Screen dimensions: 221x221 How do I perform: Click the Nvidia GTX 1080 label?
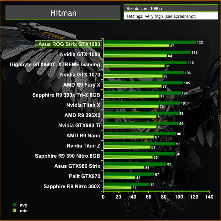click(x=80, y=54)
